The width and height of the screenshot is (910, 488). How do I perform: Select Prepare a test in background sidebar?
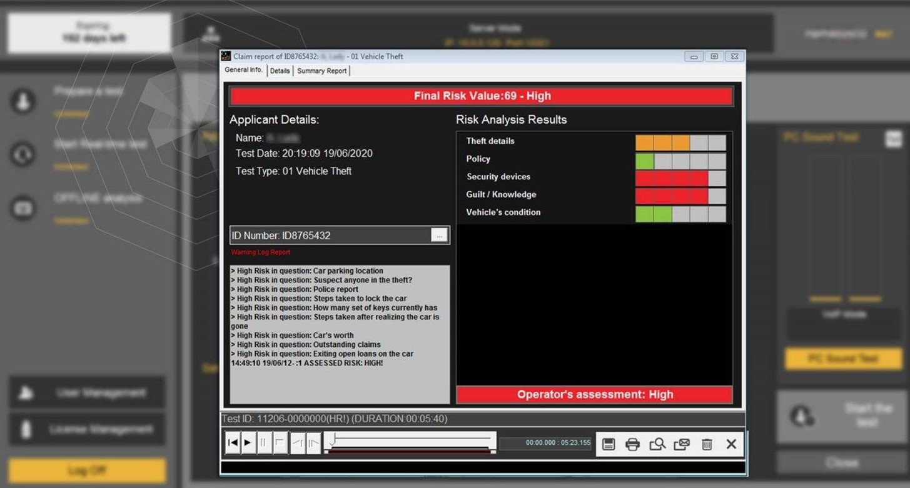point(88,91)
